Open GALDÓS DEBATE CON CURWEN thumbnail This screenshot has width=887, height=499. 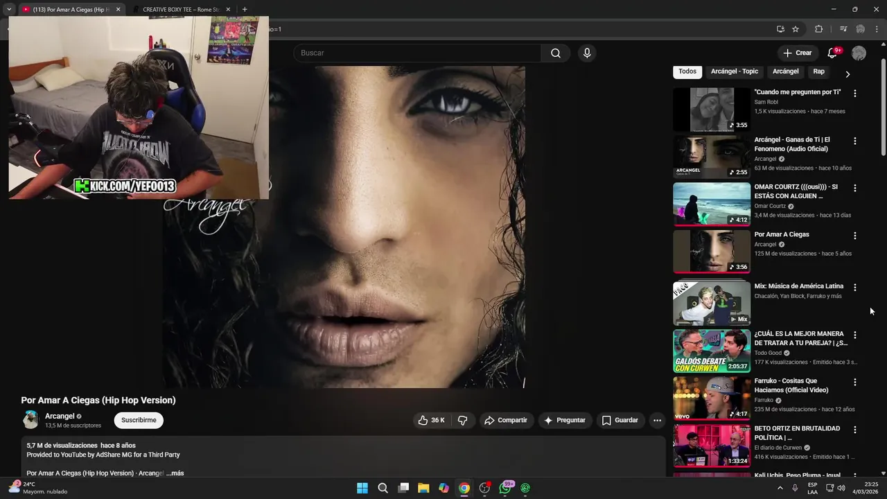click(x=712, y=351)
